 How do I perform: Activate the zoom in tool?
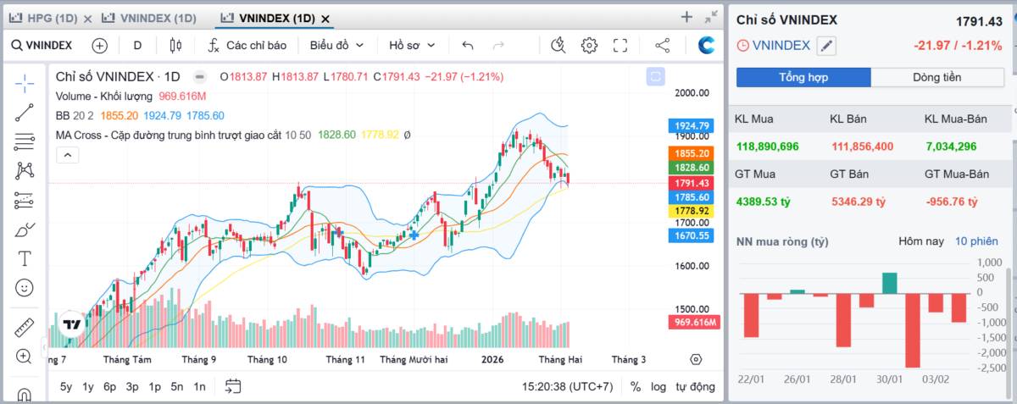pos(25,357)
